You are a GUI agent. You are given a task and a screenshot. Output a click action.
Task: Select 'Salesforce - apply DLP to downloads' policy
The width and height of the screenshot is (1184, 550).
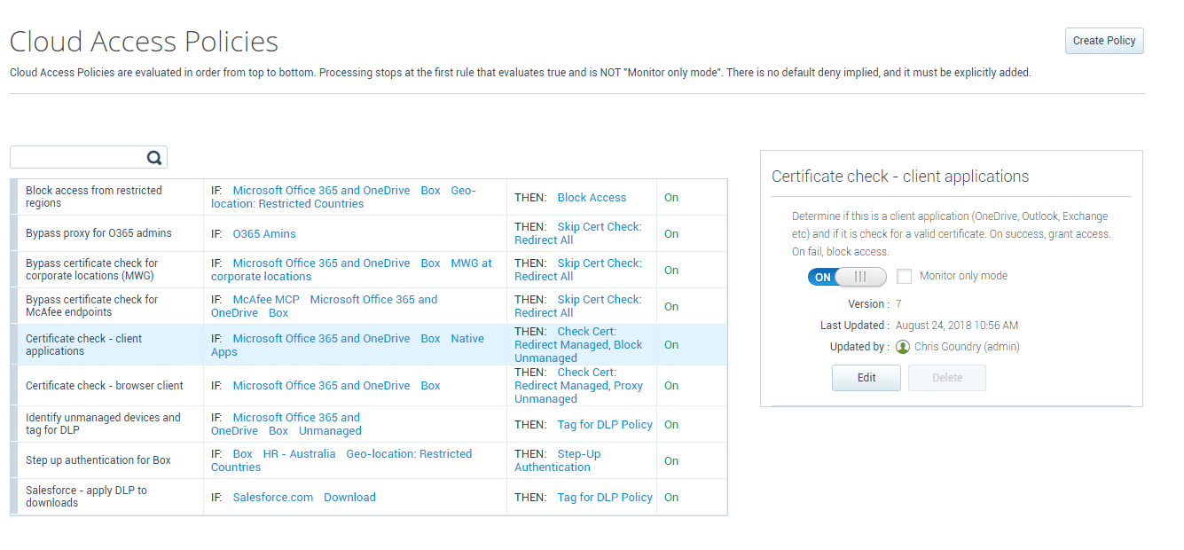point(368,497)
